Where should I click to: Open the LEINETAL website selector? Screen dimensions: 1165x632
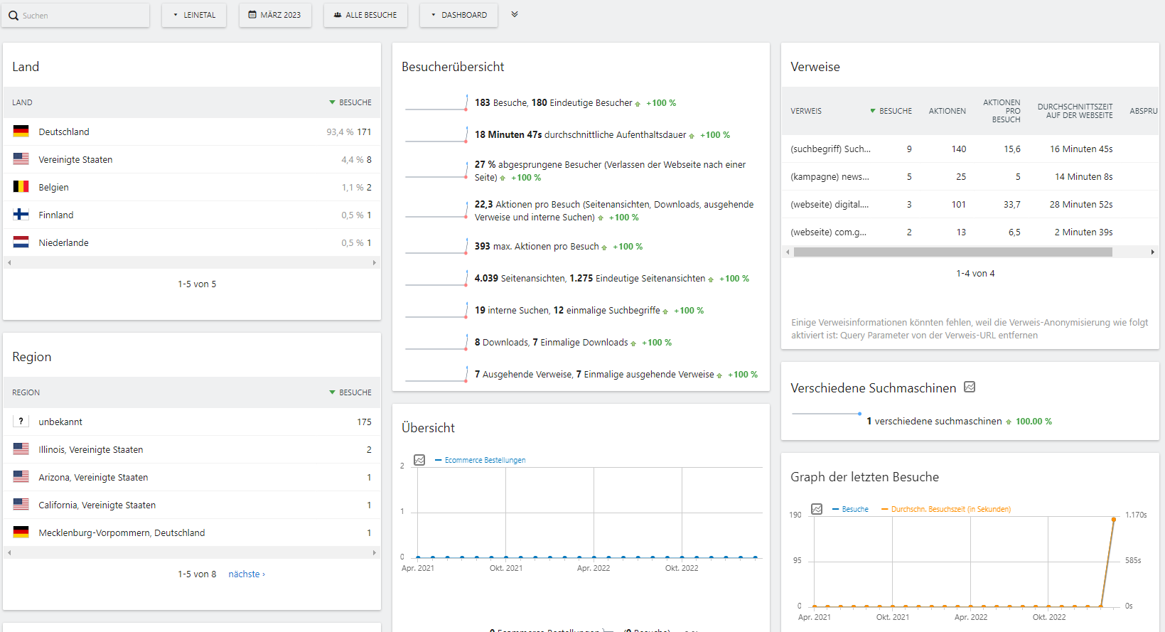click(194, 15)
